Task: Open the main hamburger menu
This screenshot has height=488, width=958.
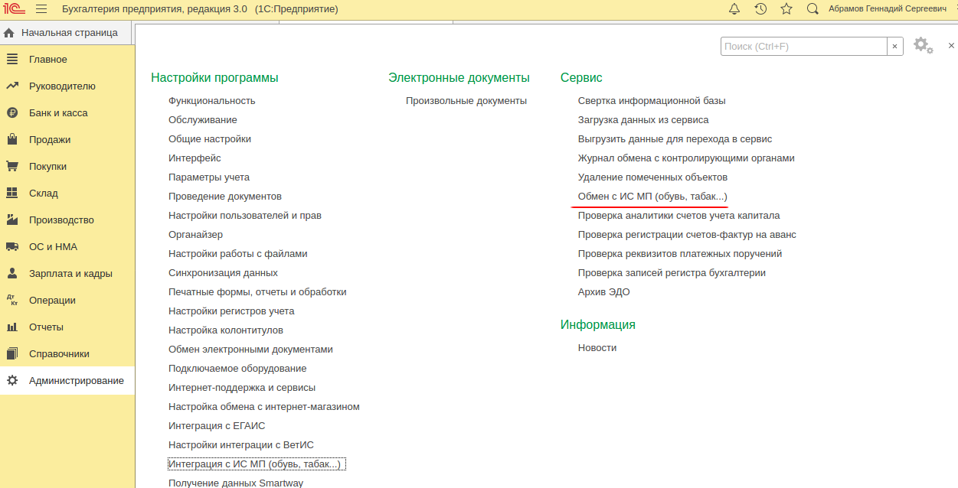Action: (41, 8)
